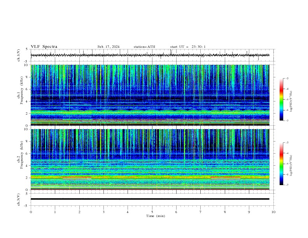Image resolution: width=308 pixels, height=238 pixels.
Task: Click the ch.1 frequency tick label '4'
Action: tap(27, 101)
